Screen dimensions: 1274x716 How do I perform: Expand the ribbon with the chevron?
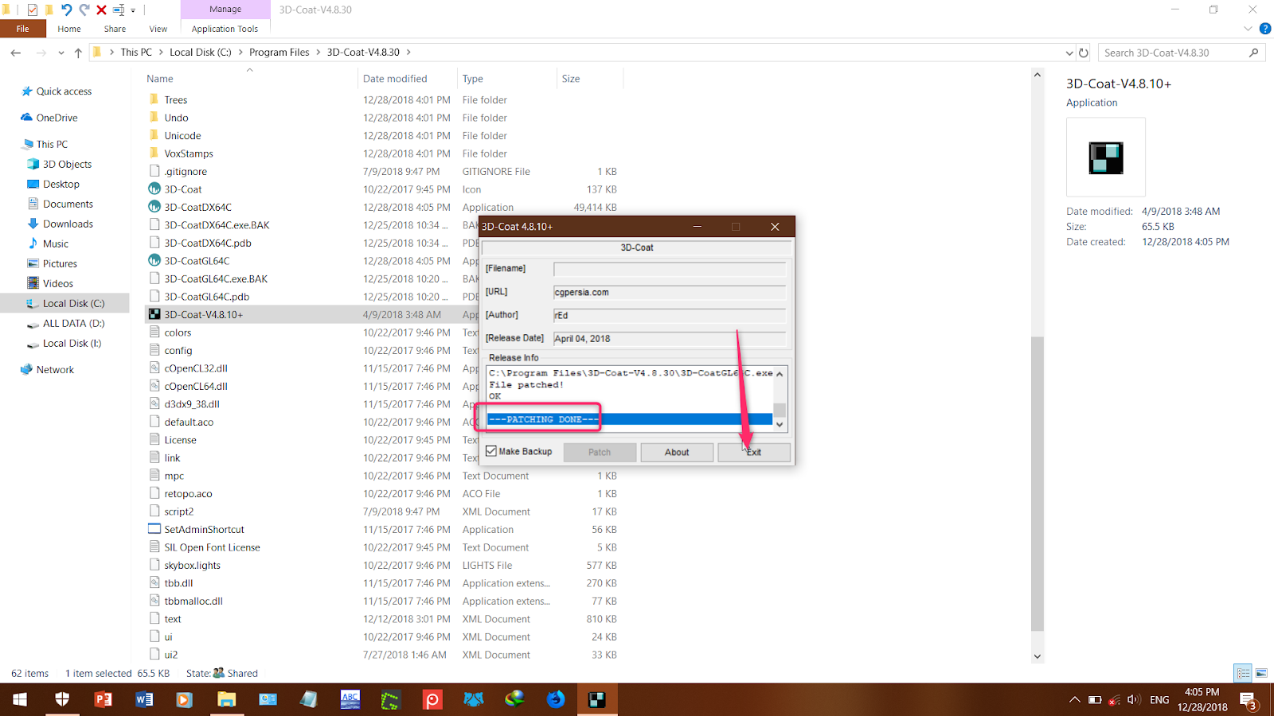tap(1248, 29)
